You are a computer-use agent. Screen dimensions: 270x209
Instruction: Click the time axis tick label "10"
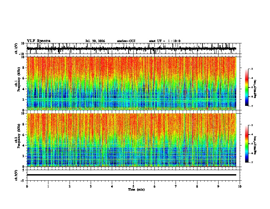coord(240,186)
